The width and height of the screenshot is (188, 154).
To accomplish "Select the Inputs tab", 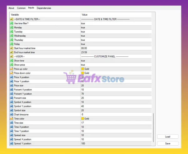I will pos(31,8).
